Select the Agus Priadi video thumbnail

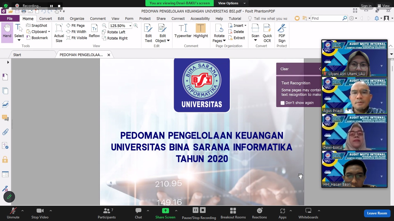click(x=354, y=95)
